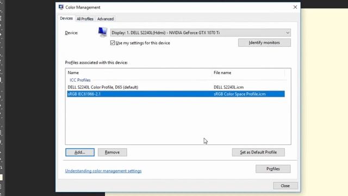Click Set as Default Profile
This screenshot has width=348, height=196.
(258, 152)
